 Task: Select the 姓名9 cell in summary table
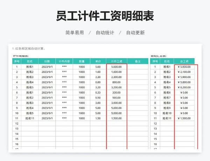pyautogui.click(x=167, y=108)
